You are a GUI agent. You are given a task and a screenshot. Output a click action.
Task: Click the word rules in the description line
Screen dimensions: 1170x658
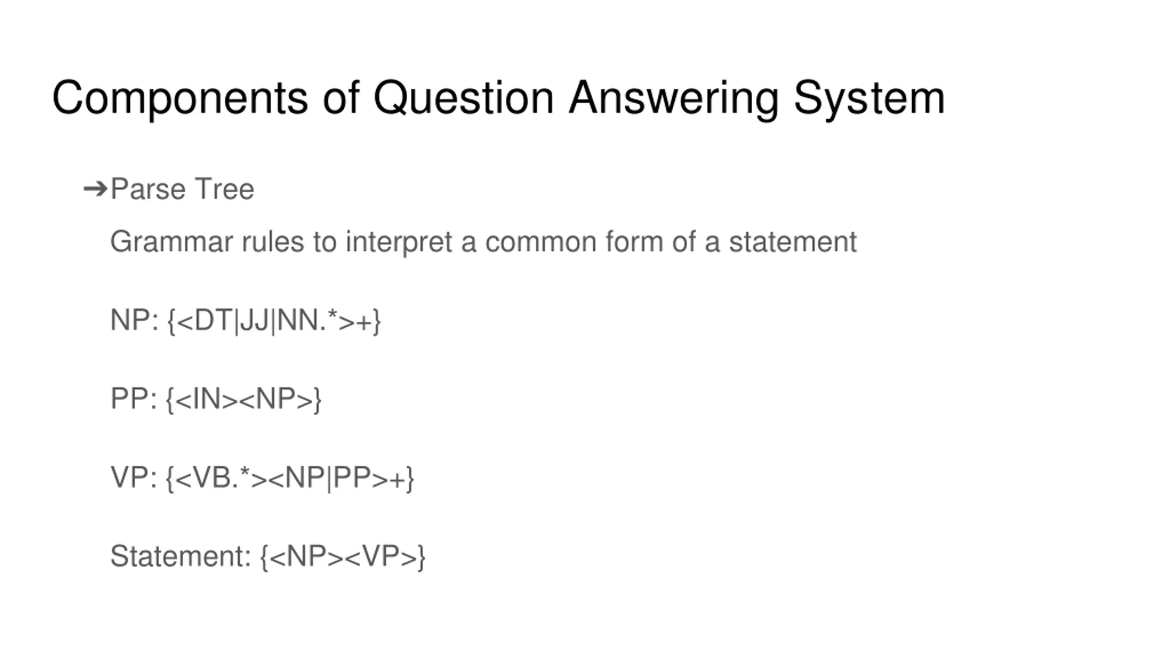tap(273, 242)
